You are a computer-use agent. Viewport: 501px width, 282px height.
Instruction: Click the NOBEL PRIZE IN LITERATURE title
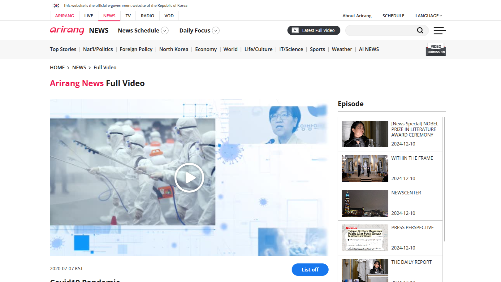415,129
